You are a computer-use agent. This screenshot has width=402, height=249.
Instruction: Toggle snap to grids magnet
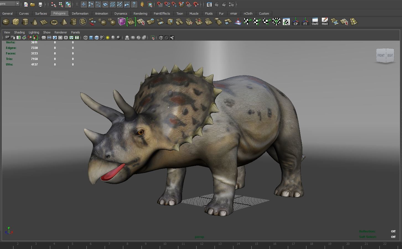pos(160,4)
